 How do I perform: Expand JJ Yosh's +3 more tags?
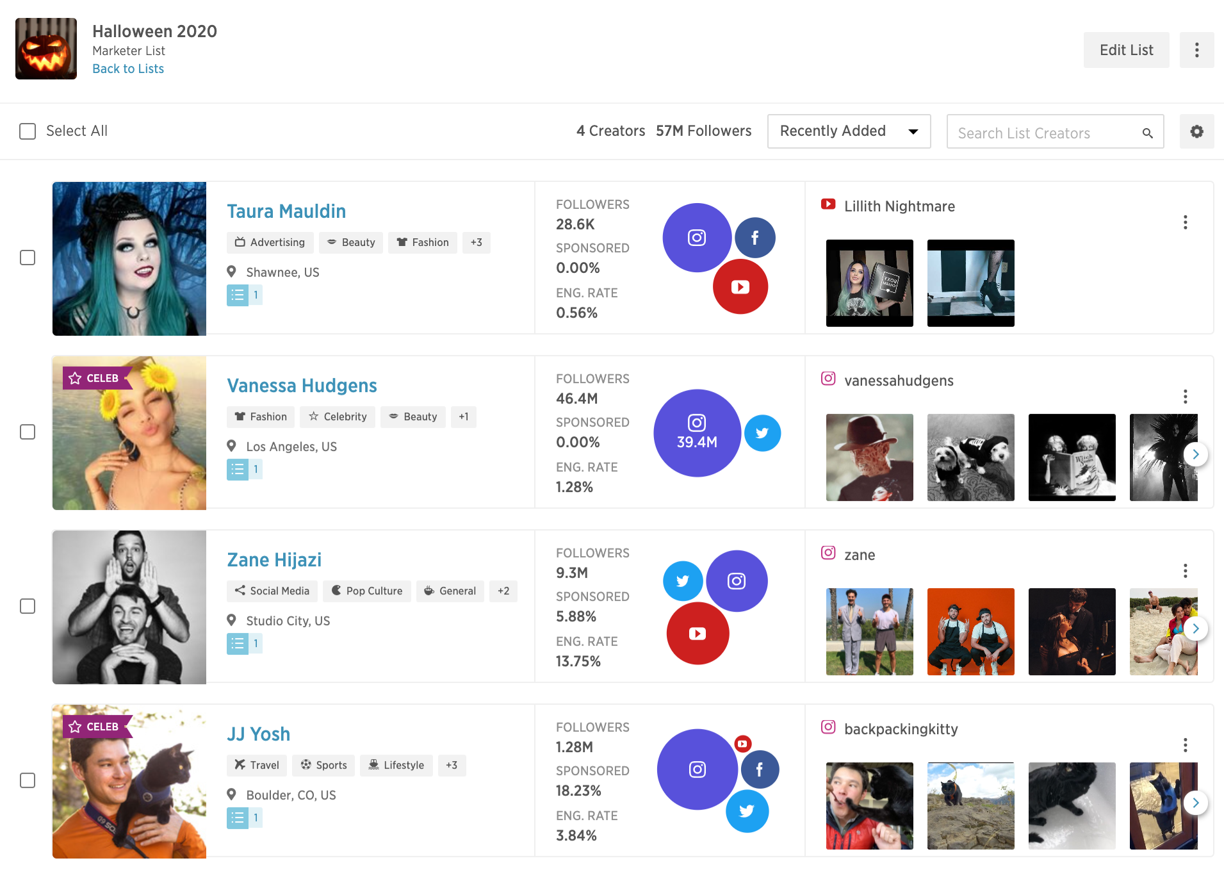(452, 765)
